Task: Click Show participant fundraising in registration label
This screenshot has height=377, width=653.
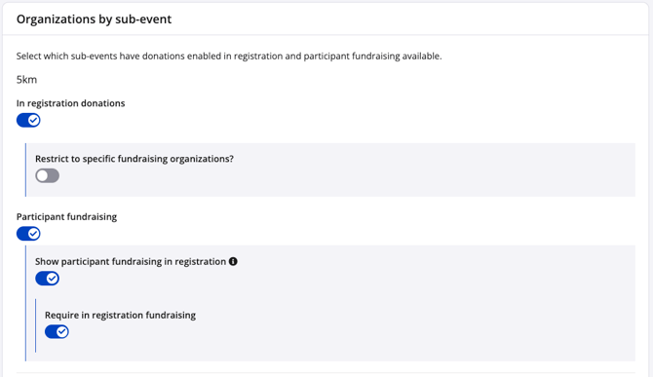Action: [x=131, y=261]
